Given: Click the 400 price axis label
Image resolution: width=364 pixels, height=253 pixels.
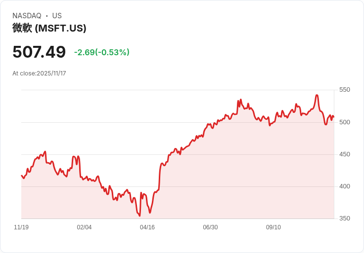Looking at the screenshot, I should [344, 186].
